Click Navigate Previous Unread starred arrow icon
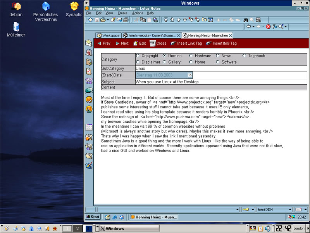310x233 pixels. tap(197, 20)
